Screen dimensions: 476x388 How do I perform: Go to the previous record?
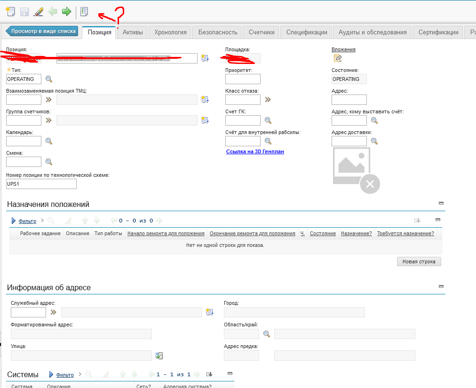pos(53,11)
